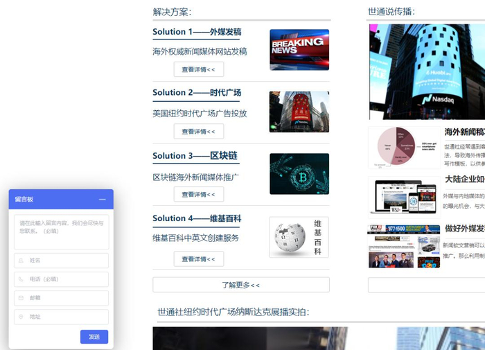
Task: Open Solution 3 区块链 heading link
Action: [x=195, y=156]
